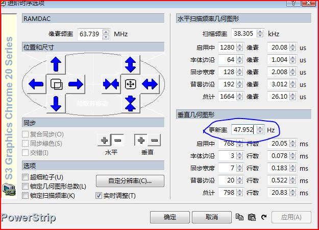Enable 锁定扫描频率(K) option
The width and height of the screenshot is (319, 230).
[25, 196]
